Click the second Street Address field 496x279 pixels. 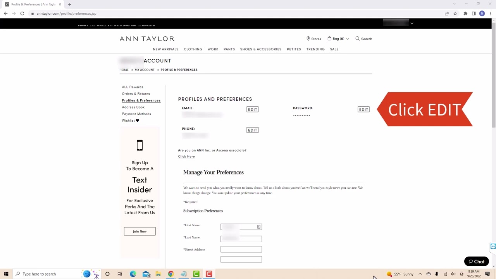pos(241,259)
